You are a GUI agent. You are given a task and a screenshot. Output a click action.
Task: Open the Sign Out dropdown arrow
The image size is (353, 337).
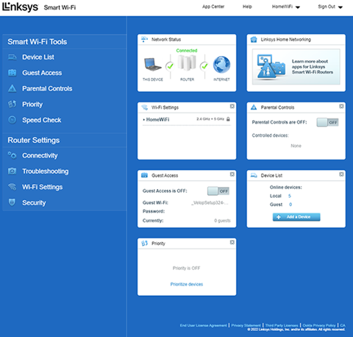coord(340,7)
